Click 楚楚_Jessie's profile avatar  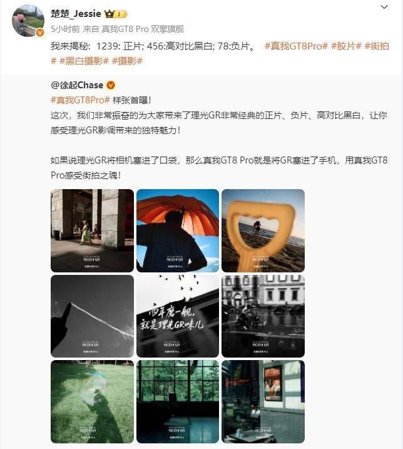point(28,21)
